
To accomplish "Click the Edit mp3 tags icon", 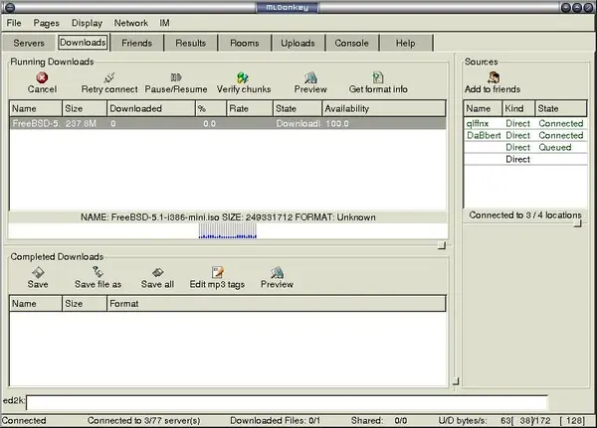I will [217, 272].
